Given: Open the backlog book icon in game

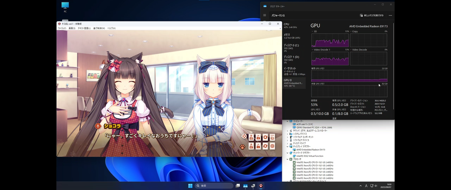Looking at the screenshot, I should [x=272, y=137].
